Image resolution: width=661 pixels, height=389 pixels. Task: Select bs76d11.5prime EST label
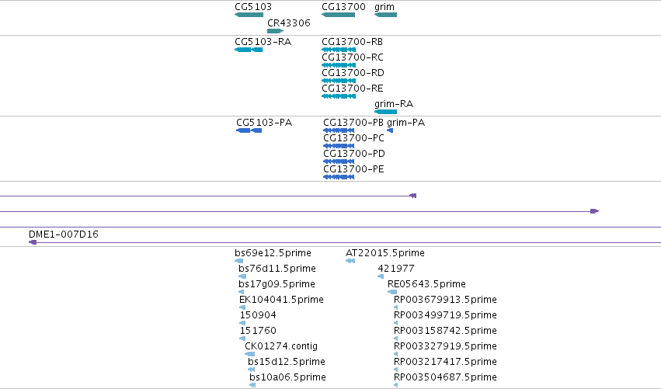[277, 269]
